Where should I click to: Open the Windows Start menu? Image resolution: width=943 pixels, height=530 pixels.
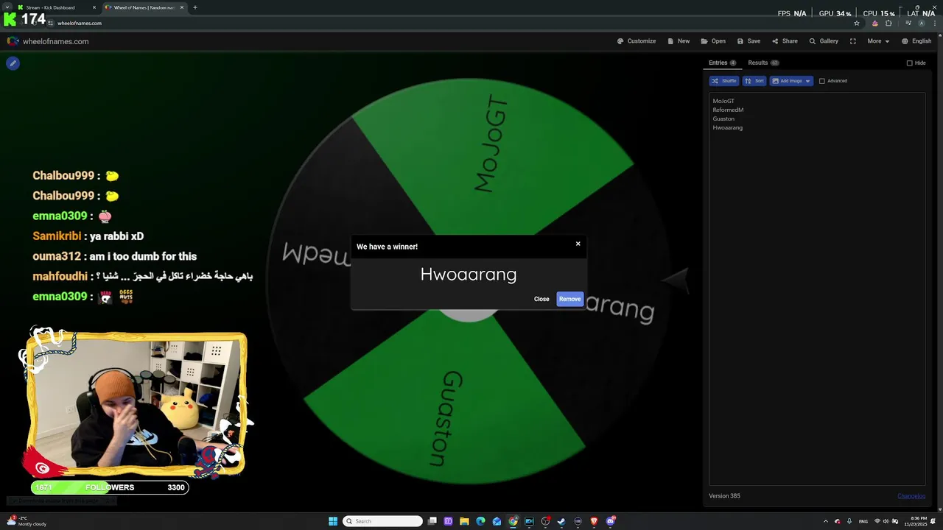pos(333,521)
